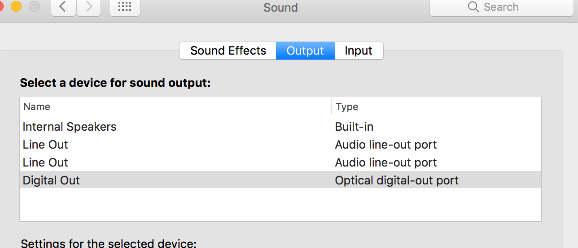Select Internal Speakers as output device
The image size is (578, 248).
tap(70, 127)
